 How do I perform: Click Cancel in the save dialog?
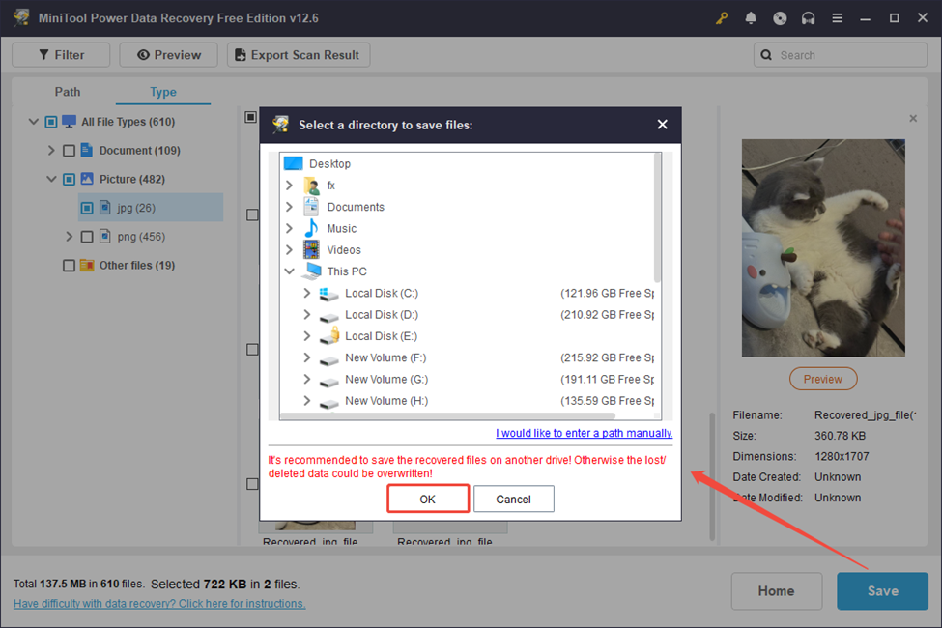pos(514,499)
